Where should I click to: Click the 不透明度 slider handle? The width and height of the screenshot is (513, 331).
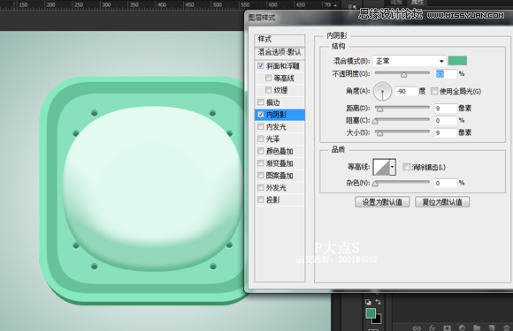coord(403,75)
